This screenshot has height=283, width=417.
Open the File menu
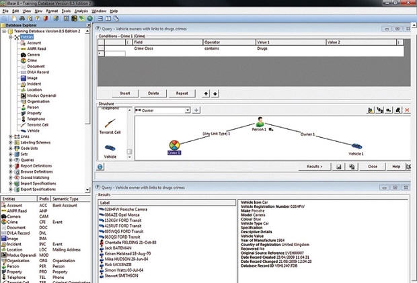pyautogui.click(x=5, y=11)
